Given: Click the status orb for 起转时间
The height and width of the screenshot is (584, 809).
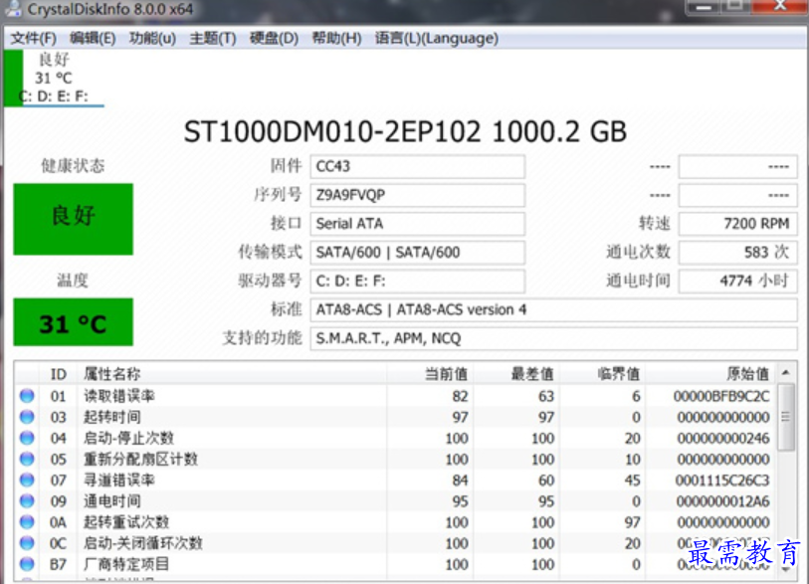Looking at the screenshot, I should tap(27, 417).
